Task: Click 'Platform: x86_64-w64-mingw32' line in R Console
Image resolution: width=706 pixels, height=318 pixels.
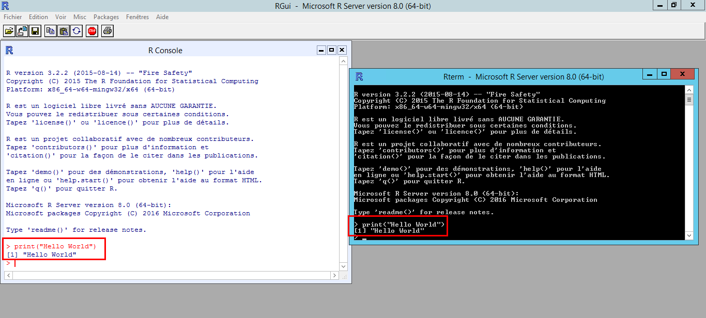Action: click(90, 89)
